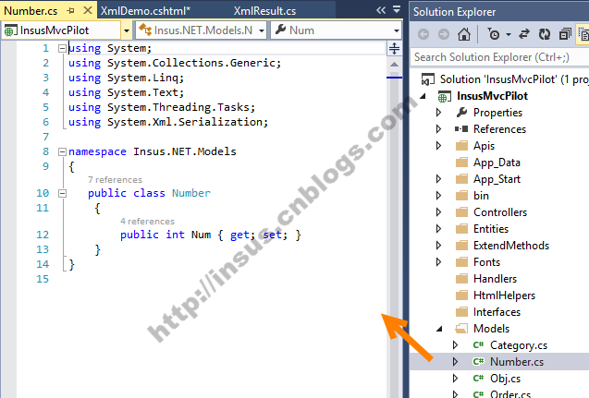Select the Handlers folder
Screen dimensions: 589x398
[495, 279]
